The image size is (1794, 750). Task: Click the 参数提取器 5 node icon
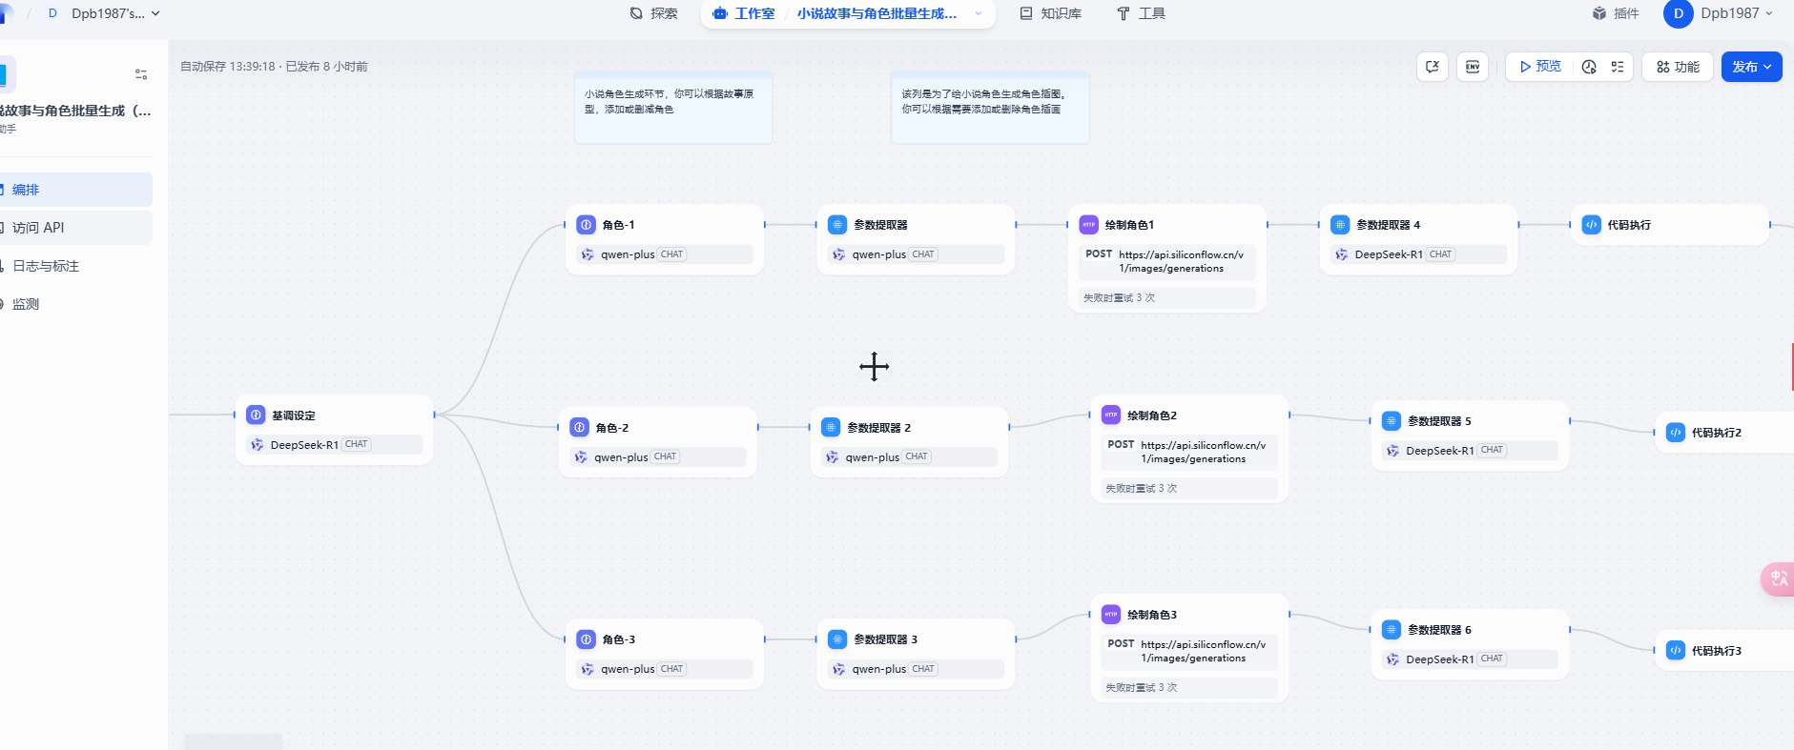tap(1392, 421)
